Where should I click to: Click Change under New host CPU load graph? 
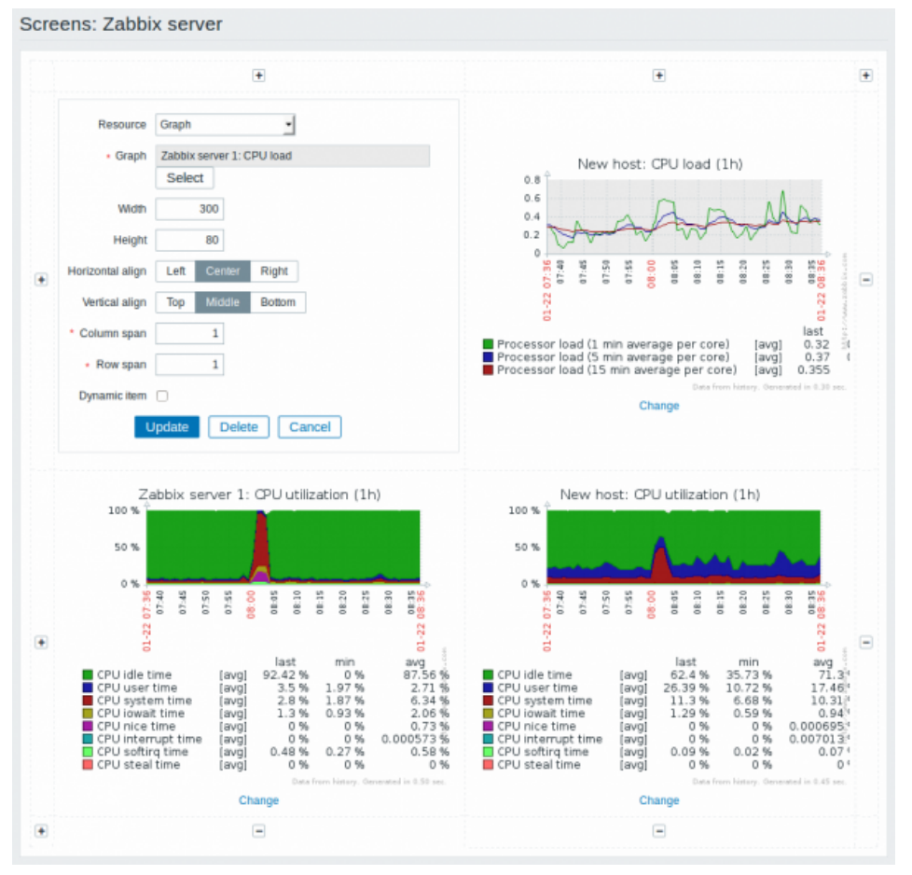click(x=658, y=406)
